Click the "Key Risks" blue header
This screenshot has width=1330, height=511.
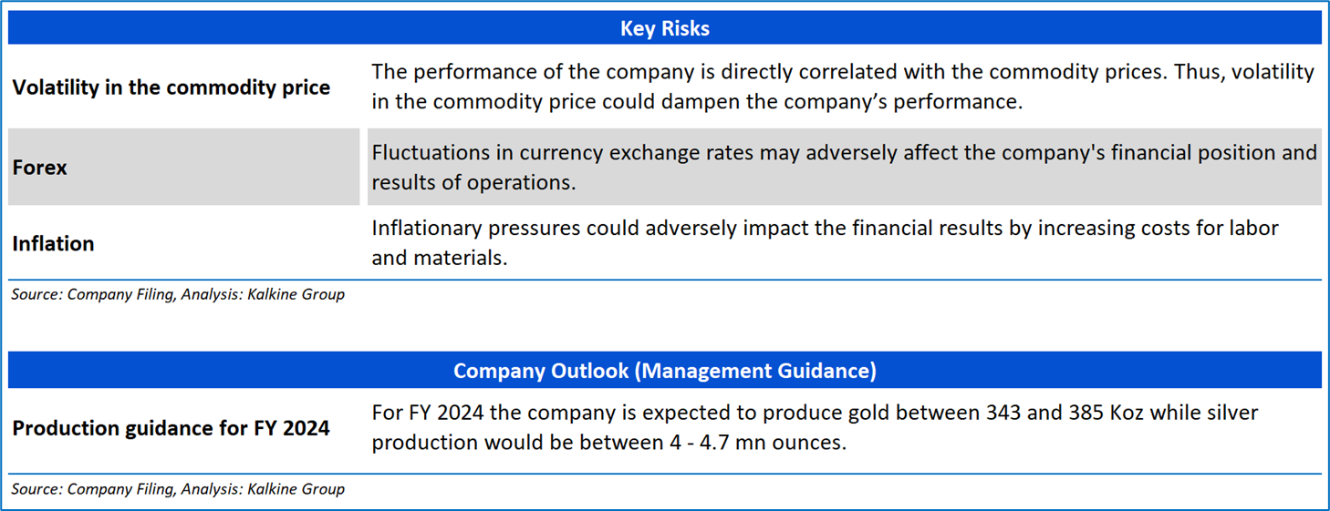pos(664,28)
